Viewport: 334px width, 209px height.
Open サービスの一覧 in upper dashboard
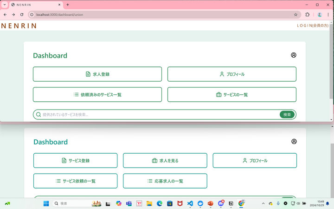(x=232, y=94)
